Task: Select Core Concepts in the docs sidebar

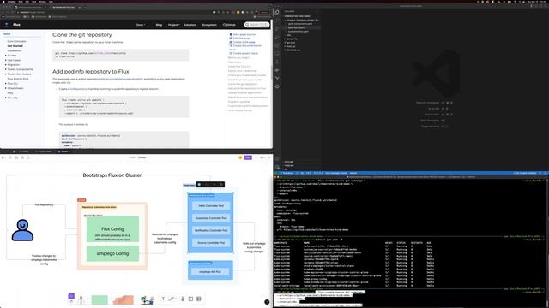Action: (x=17, y=41)
